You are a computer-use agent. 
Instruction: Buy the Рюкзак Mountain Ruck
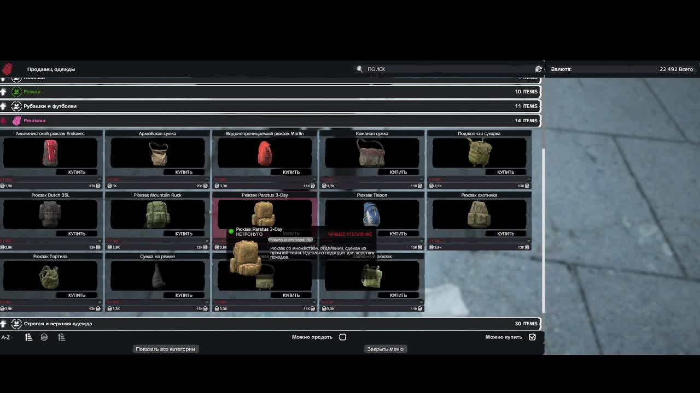184,234
